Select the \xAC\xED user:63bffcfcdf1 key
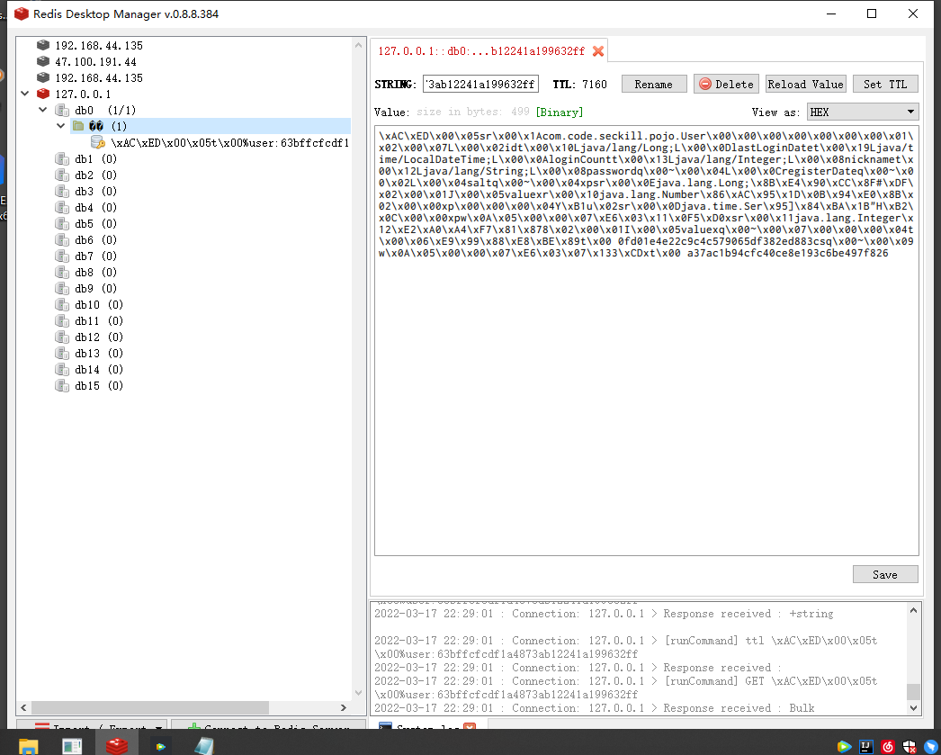Screen dimensions: 941x755 click(x=229, y=142)
